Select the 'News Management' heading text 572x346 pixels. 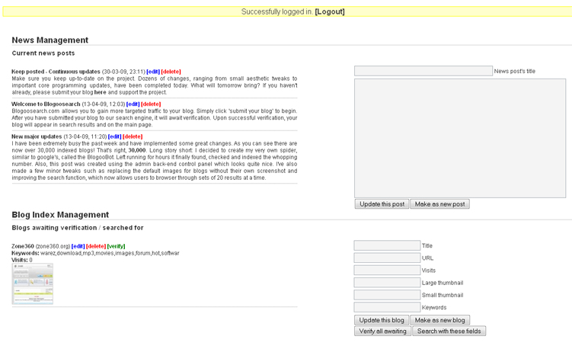click(50, 40)
